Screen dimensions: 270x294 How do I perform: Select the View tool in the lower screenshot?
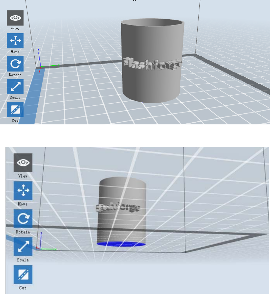coord(23,163)
